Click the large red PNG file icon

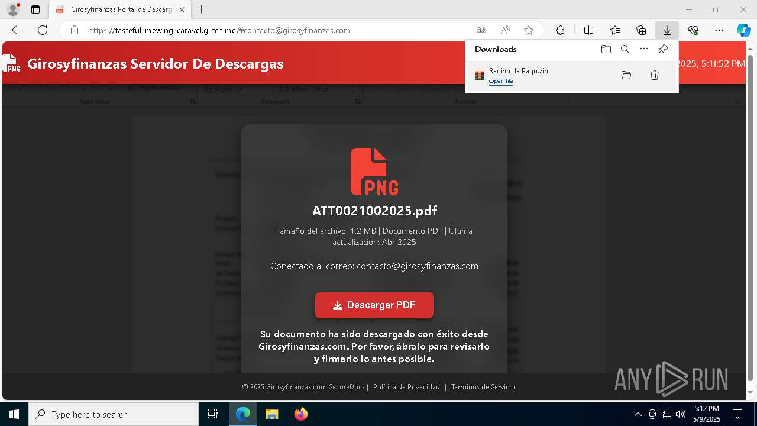tap(374, 172)
